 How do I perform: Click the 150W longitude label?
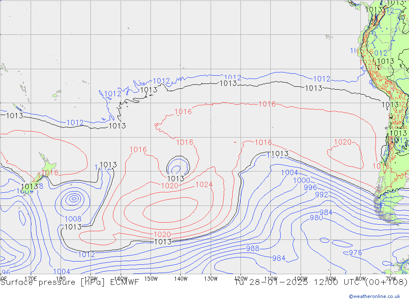(x=151, y=278)
